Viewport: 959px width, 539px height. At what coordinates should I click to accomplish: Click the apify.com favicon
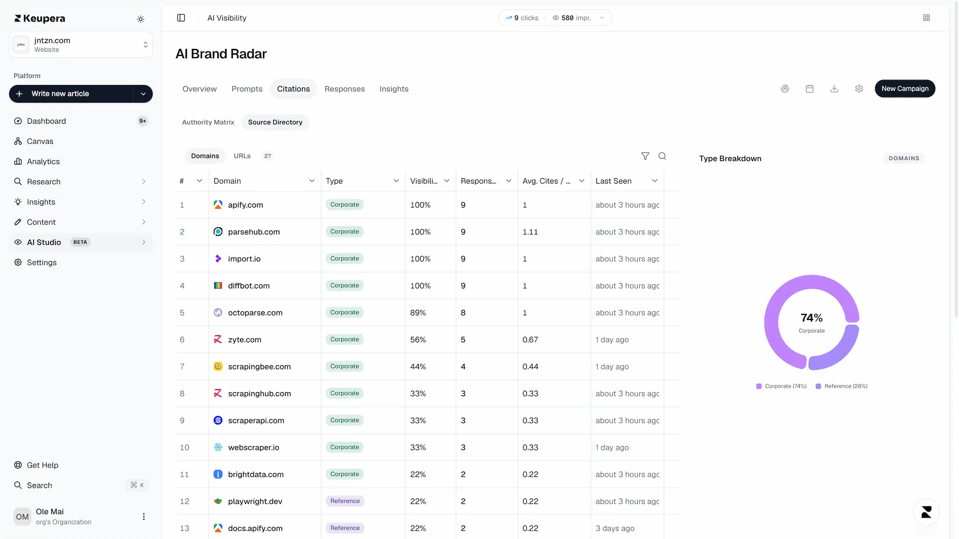[218, 205]
